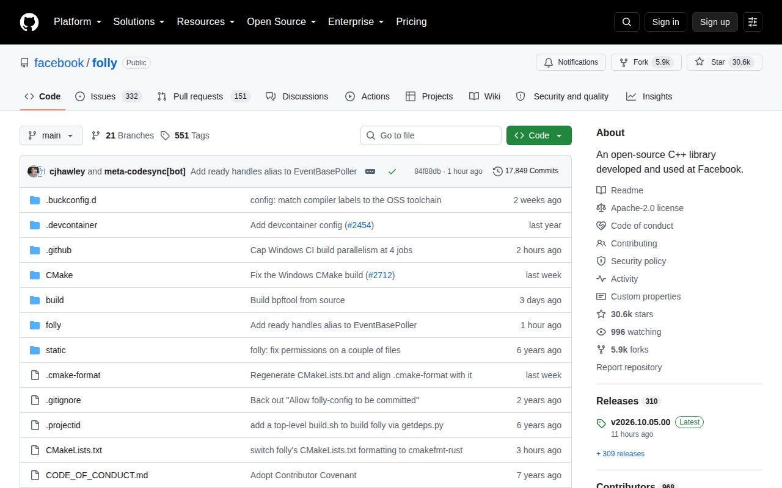Open the build folder icon
782x488 pixels.
click(x=35, y=300)
